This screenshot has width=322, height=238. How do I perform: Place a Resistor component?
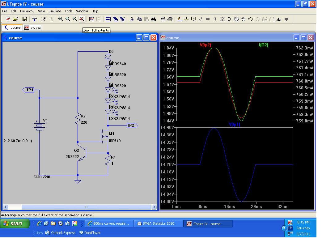click(x=201, y=19)
